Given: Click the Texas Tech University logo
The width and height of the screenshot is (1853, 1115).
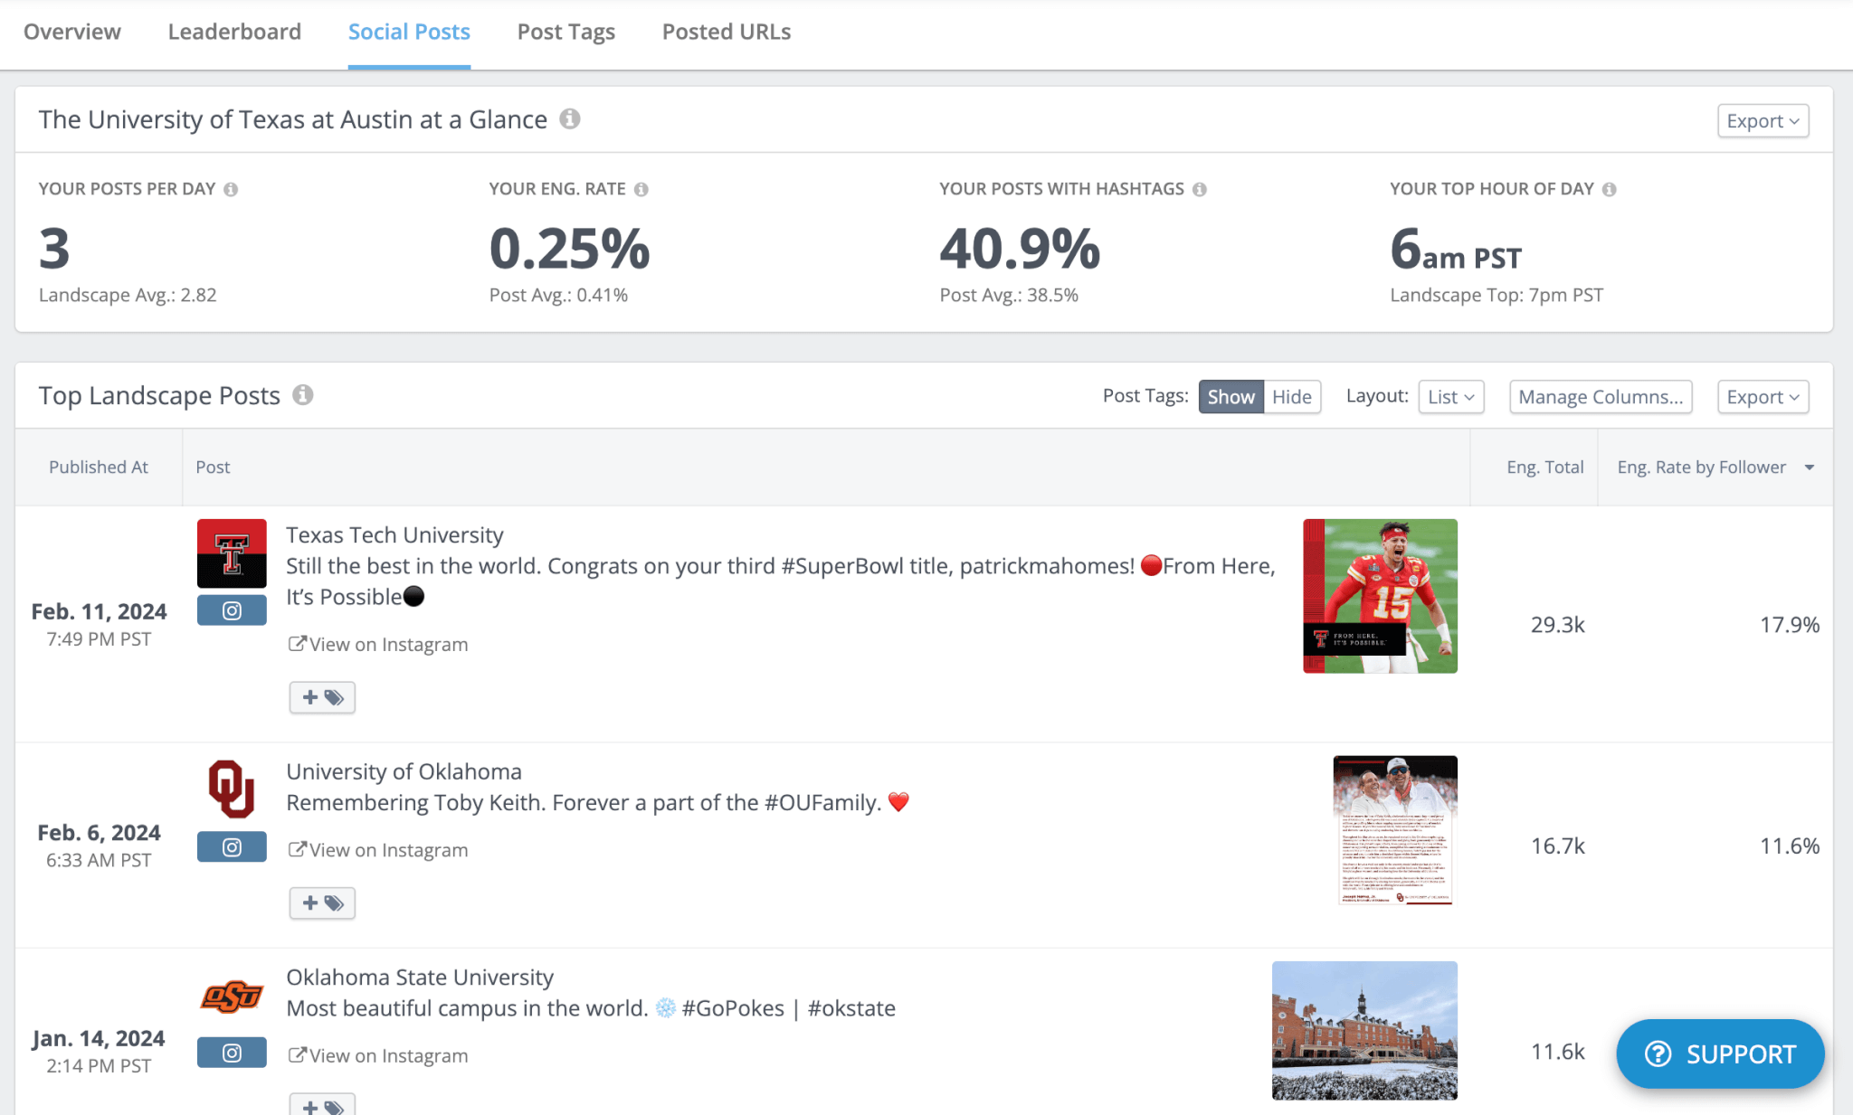Looking at the screenshot, I should click(232, 553).
